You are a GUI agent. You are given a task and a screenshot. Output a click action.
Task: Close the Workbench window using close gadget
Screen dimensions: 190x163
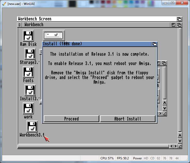coord(20,25)
